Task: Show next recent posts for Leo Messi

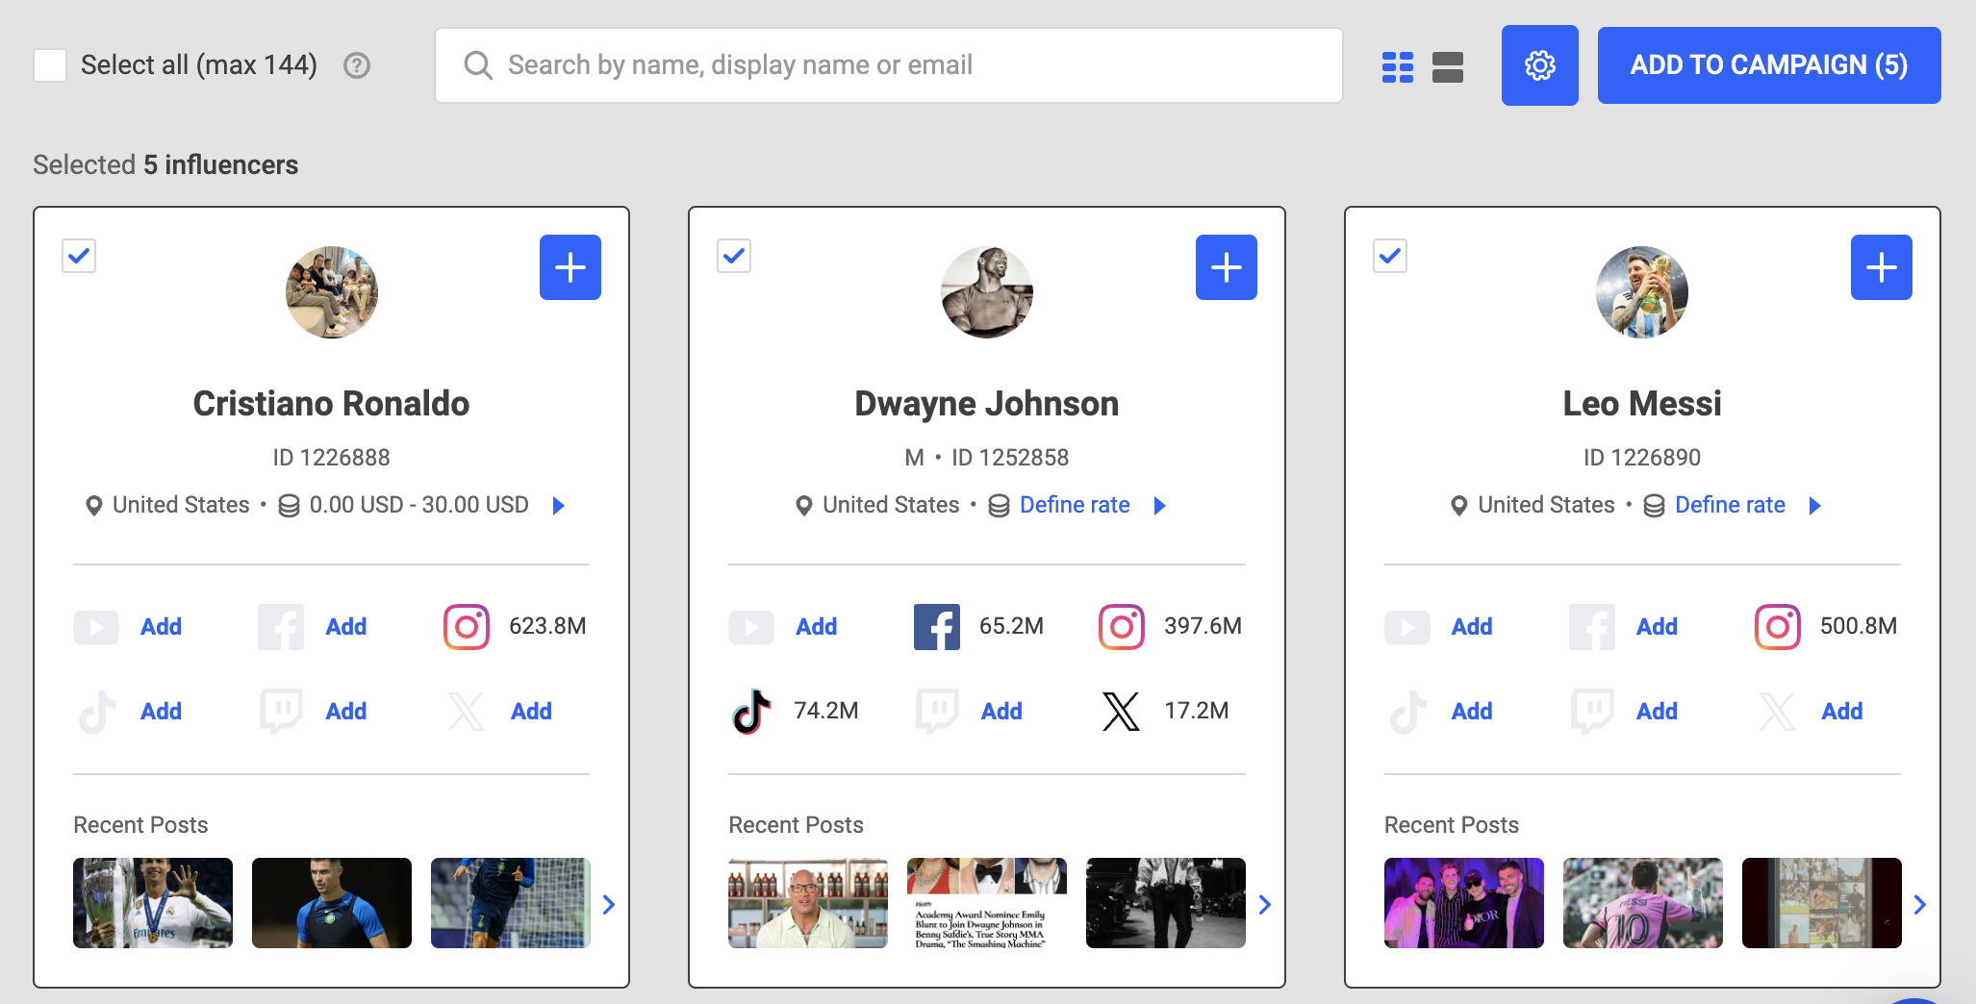Action: click(x=1919, y=904)
